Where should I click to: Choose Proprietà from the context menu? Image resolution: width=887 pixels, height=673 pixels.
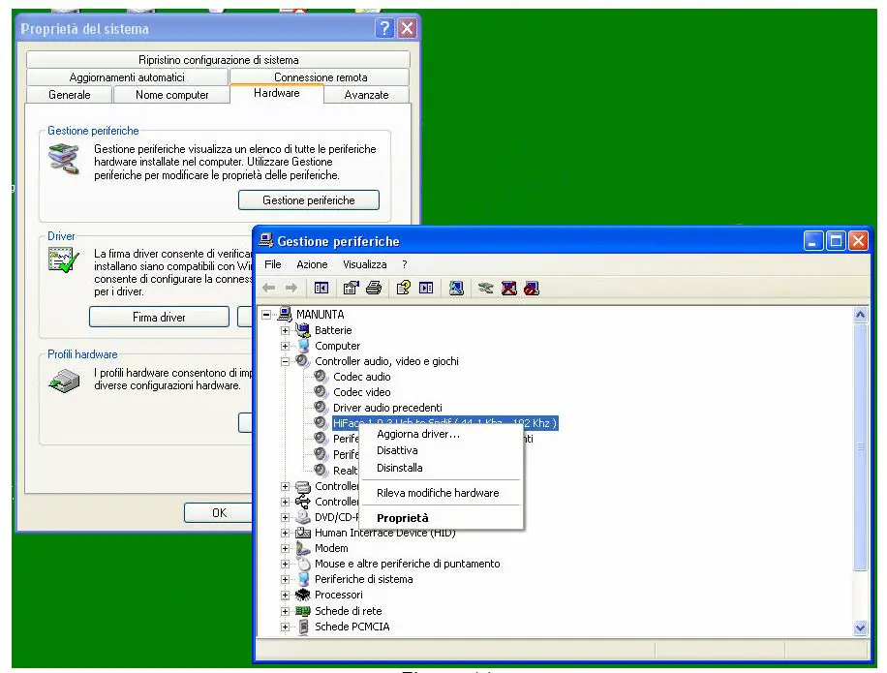pyautogui.click(x=440, y=517)
